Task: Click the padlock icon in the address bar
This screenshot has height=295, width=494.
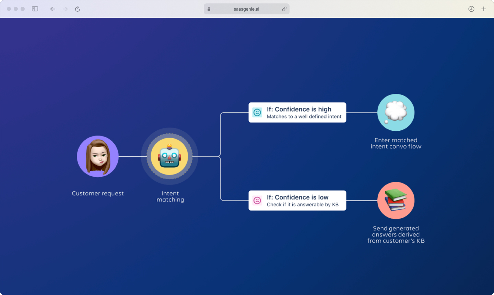Action: [209, 9]
